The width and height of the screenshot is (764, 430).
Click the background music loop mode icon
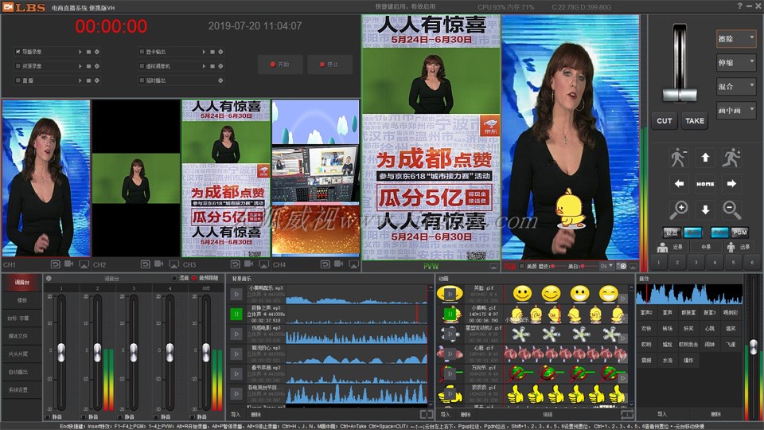pos(427,414)
